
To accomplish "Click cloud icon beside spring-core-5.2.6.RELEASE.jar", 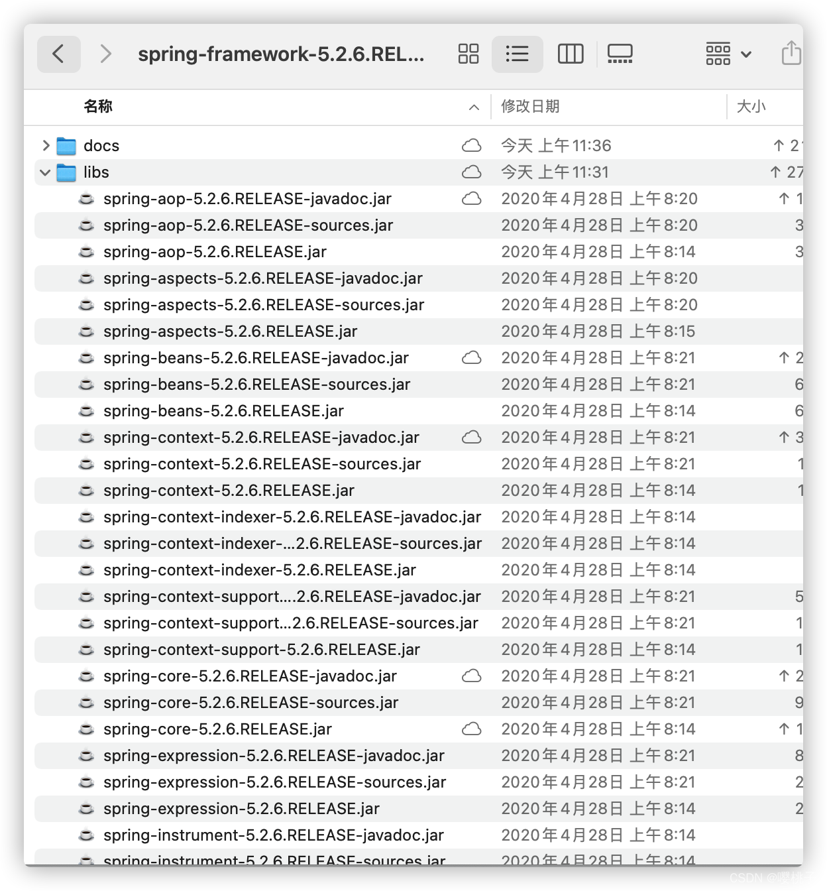I will tap(471, 729).
